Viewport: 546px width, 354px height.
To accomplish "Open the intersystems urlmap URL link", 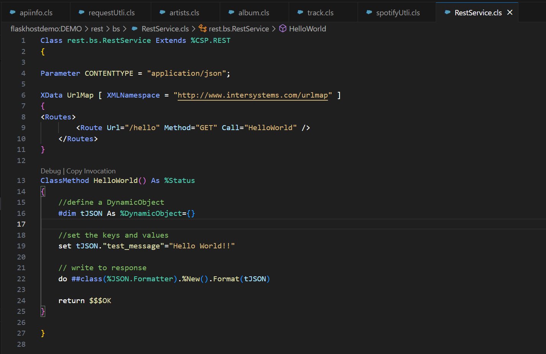I will pyautogui.click(x=253, y=95).
